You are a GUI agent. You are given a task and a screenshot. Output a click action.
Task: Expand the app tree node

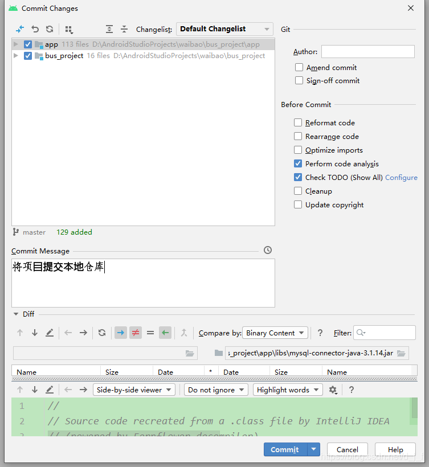(16, 44)
